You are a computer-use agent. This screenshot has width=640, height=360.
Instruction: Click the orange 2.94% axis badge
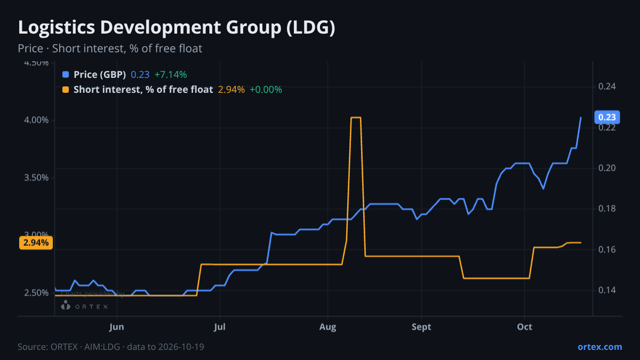36,243
